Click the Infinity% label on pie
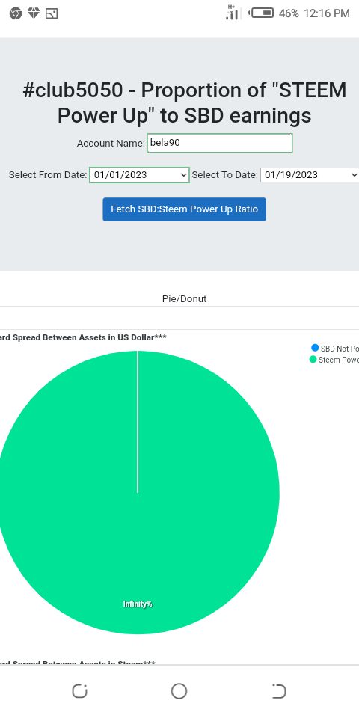This screenshot has width=359, height=718. point(138,604)
